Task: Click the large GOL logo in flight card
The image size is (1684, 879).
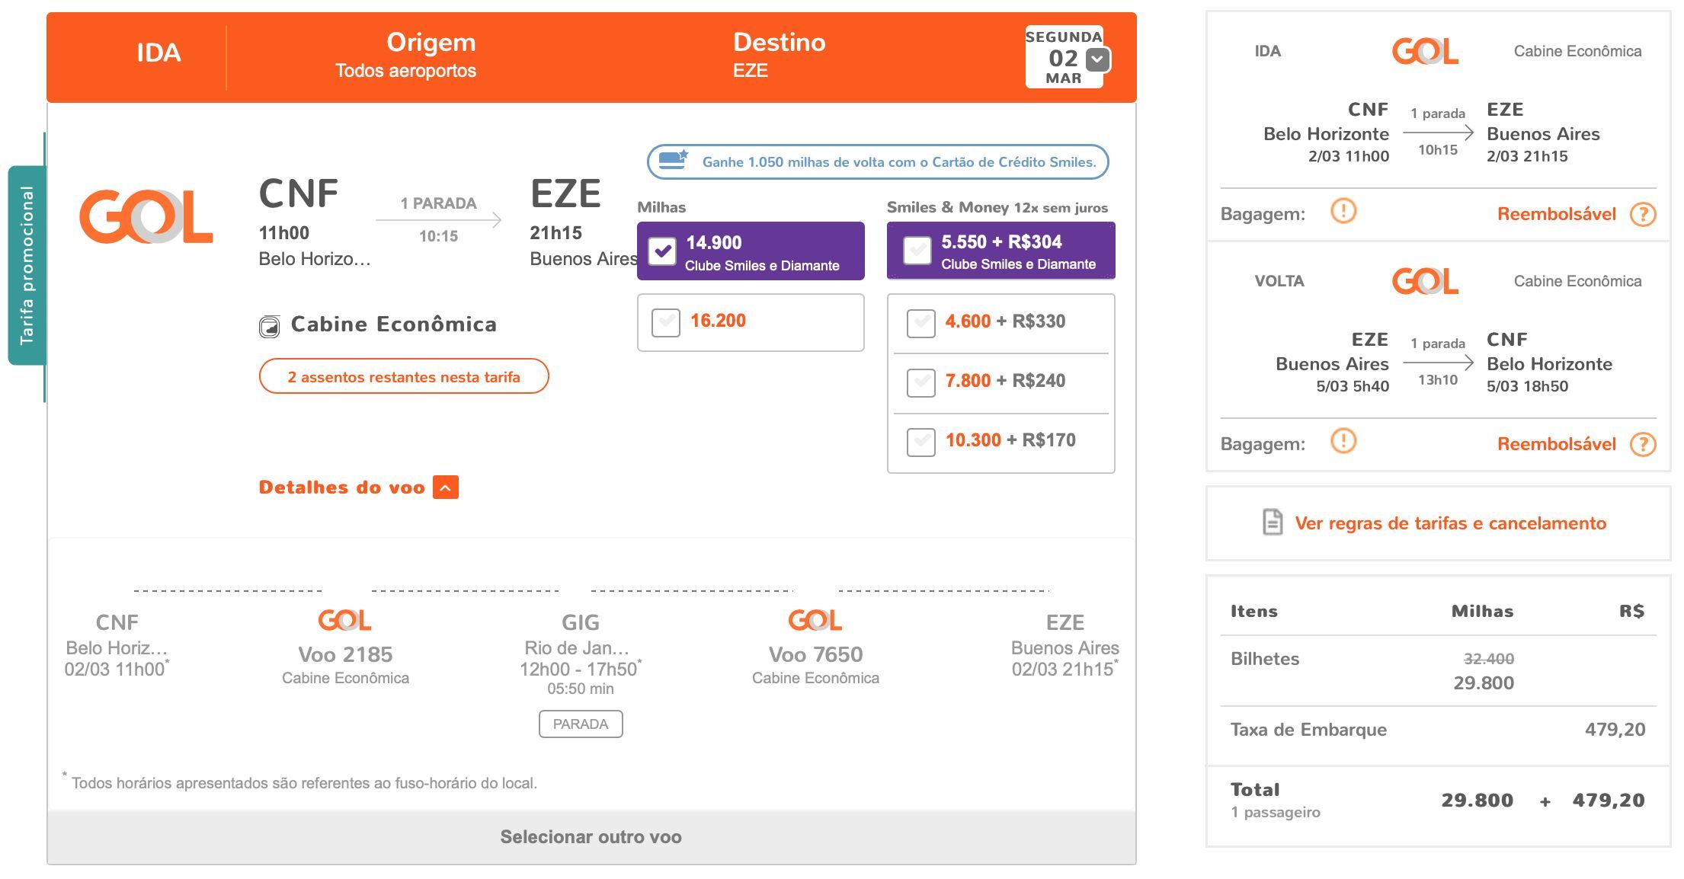Action: tap(146, 218)
